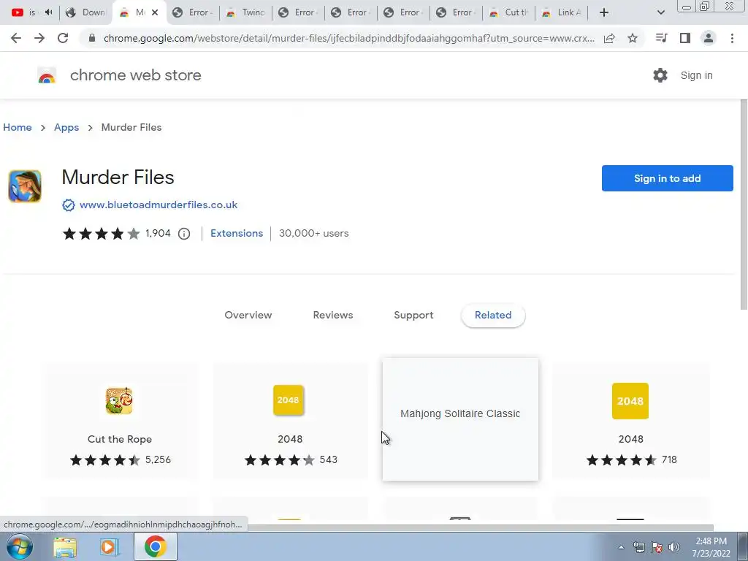Open the 2048 app with 718 ratings
The height and width of the screenshot is (561, 748).
click(x=630, y=401)
